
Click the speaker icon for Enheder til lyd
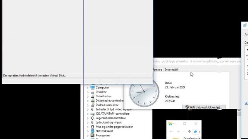(x=93, y=109)
